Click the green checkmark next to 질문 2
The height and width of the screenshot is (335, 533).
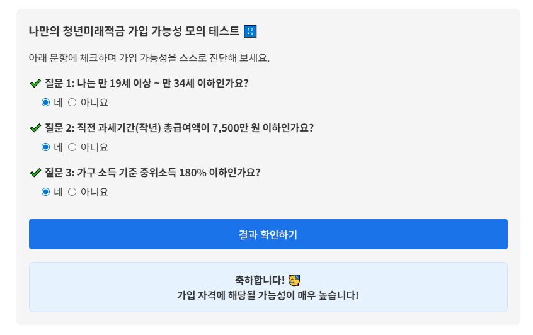coord(35,128)
